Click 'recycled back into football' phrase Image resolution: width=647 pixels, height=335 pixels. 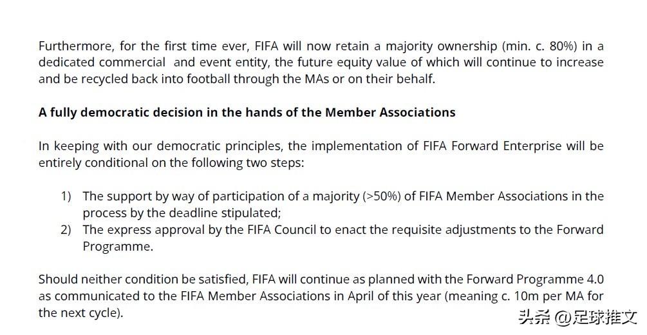[156, 79]
